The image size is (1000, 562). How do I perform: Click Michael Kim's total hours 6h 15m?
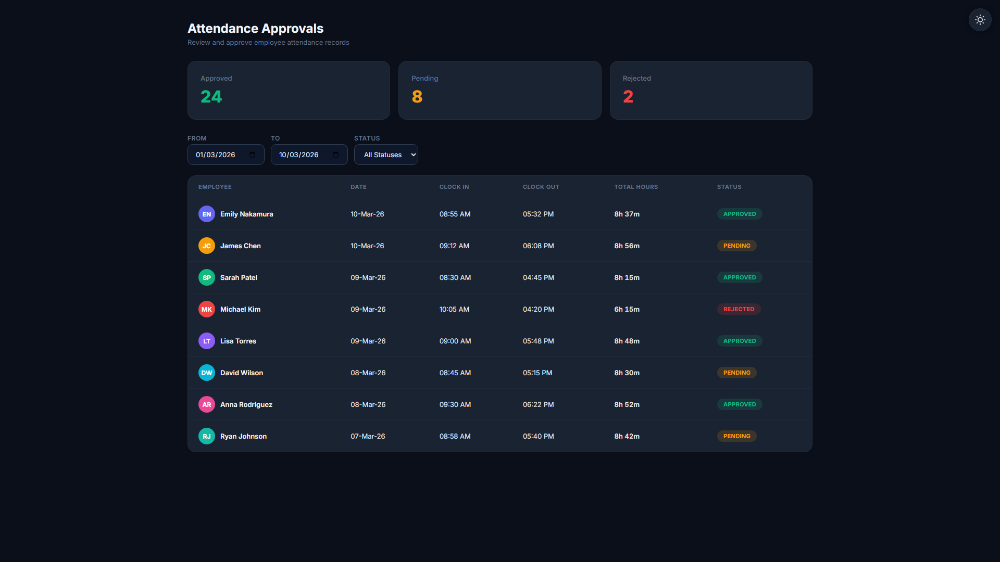click(627, 309)
